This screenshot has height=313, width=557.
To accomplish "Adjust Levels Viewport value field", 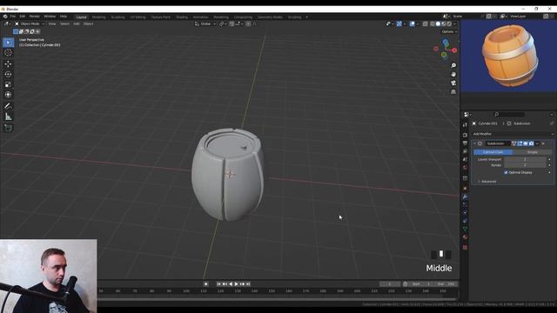I will click(525, 159).
